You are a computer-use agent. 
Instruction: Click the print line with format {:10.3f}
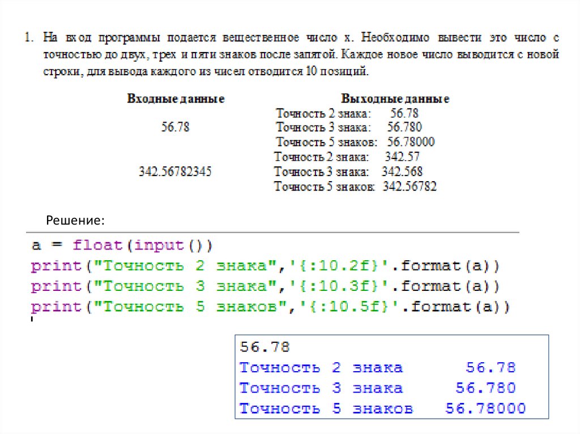coord(266,286)
